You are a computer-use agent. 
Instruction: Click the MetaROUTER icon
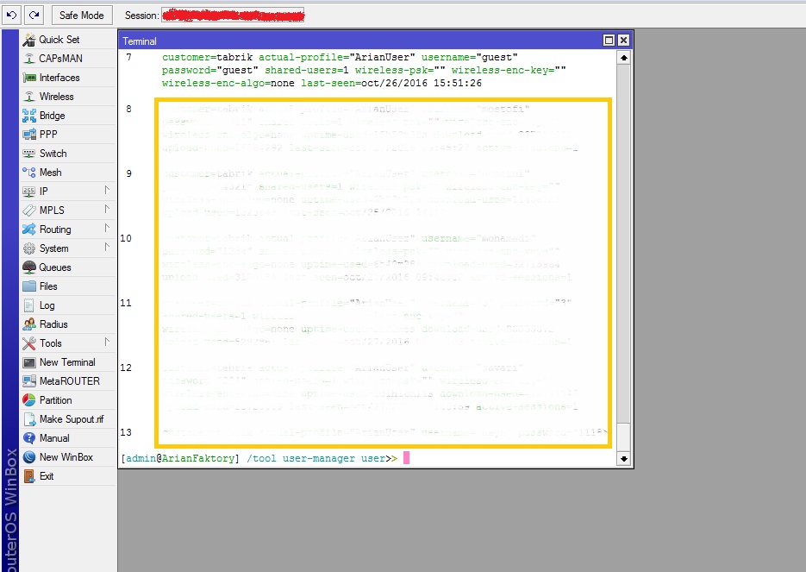(x=29, y=381)
